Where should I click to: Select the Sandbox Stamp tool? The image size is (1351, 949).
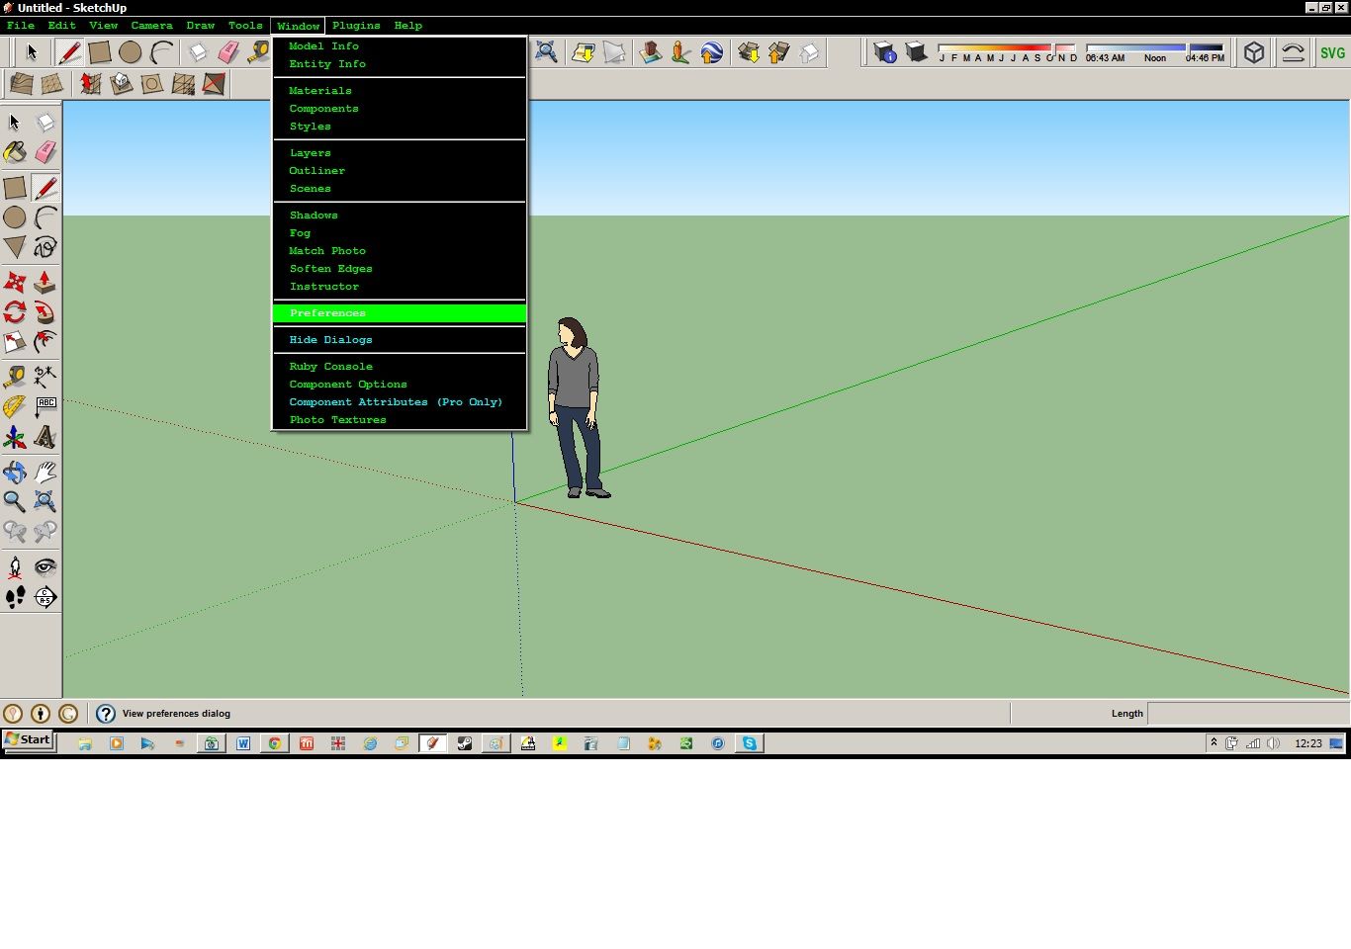(x=121, y=84)
